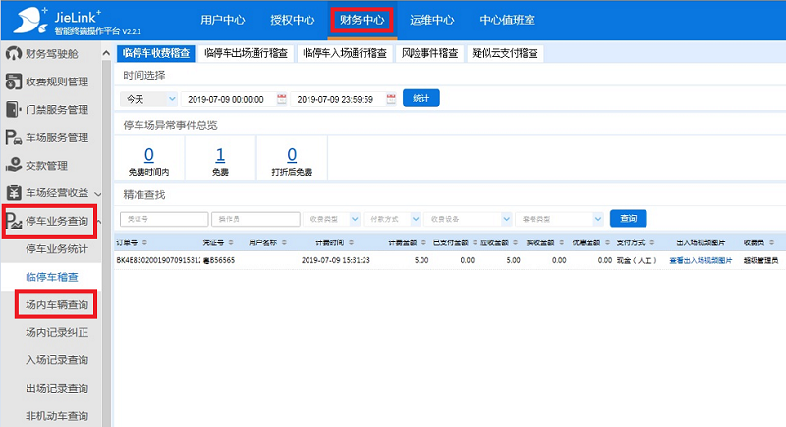Click the 车场经营收益 yen icon
Image resolution: width=786 pixels, height=427 pixels.
coord(14,192)
